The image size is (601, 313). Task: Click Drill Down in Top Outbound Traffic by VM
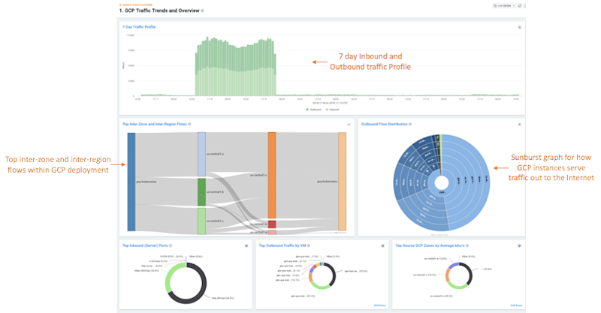point(379,305)
